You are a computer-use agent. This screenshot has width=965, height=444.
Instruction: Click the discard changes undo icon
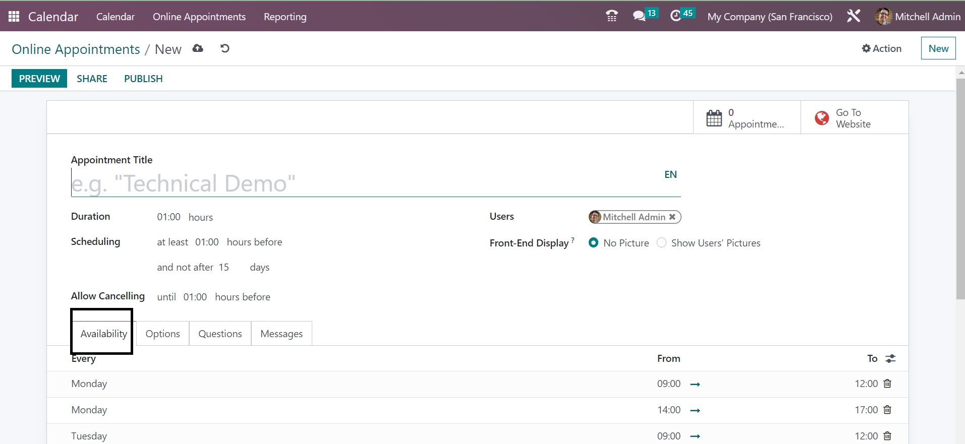[x=225, y=48]
